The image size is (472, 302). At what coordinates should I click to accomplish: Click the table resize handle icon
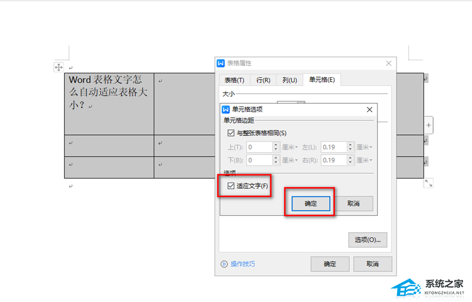pyautogui.click(x=428, y=183)
